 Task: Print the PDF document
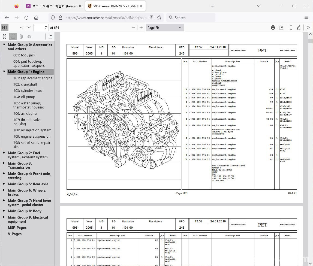tap(273, 28)
